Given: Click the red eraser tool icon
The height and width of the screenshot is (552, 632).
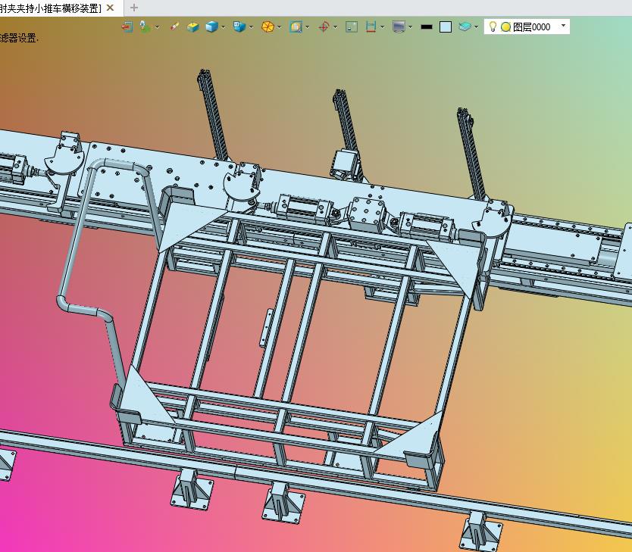Looking at the screenshot, I should pos(174,27).
